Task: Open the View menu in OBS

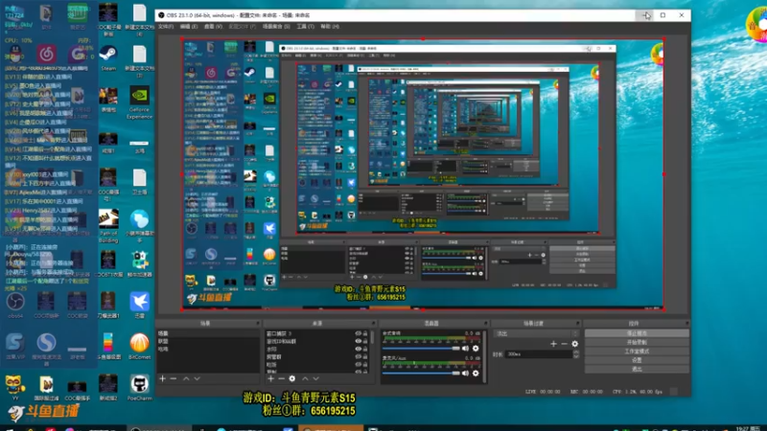Action: coord(213,27)
